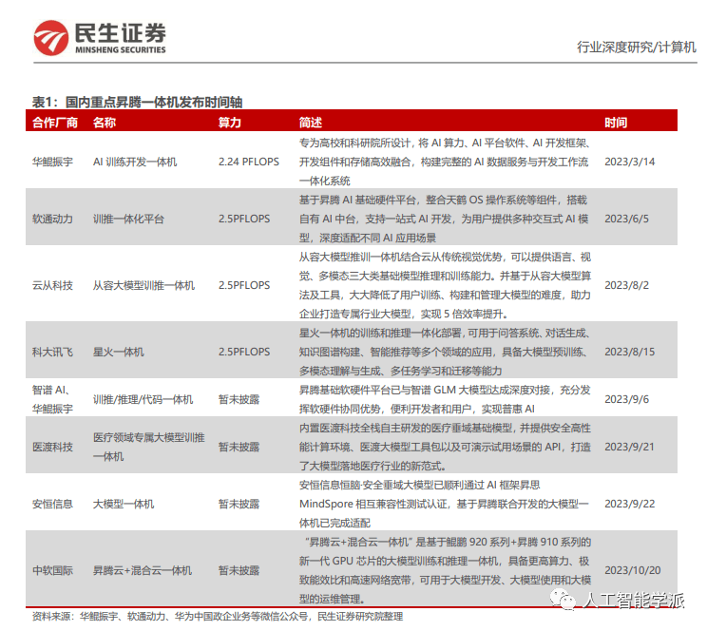Select the vendor text 智谱 AI、

tap(50, 390)
